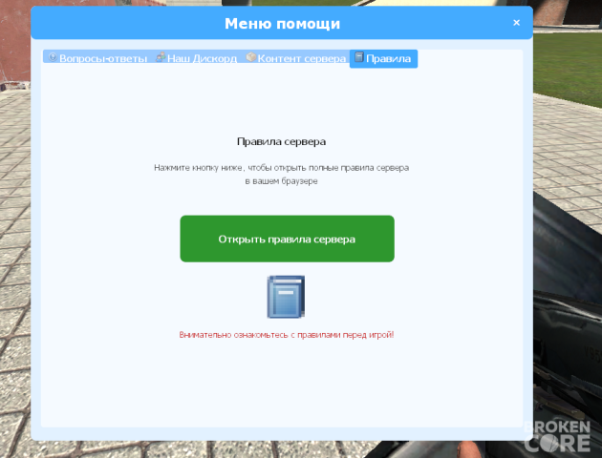602x458 pixels.
Task: Open the Вопросы-ответы tab
Action: click(97, 56)
